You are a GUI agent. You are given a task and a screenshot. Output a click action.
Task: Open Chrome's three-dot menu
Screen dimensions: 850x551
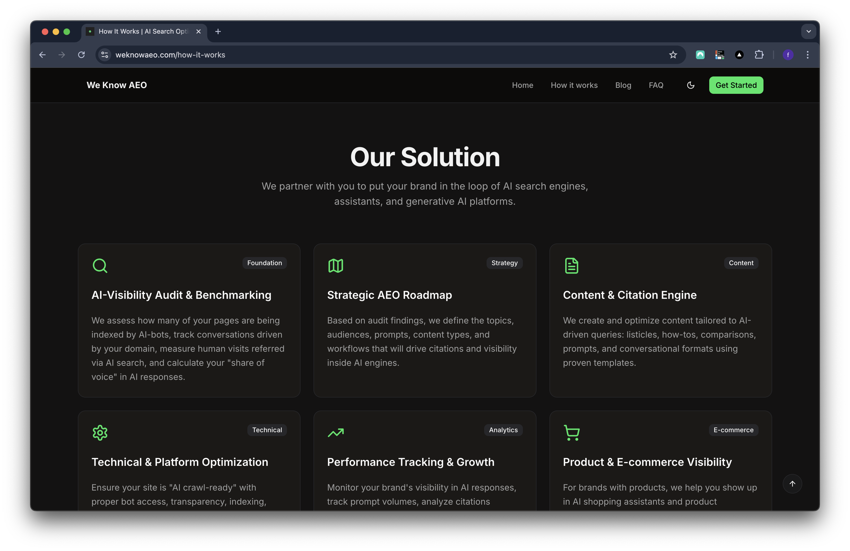(807, 55)
